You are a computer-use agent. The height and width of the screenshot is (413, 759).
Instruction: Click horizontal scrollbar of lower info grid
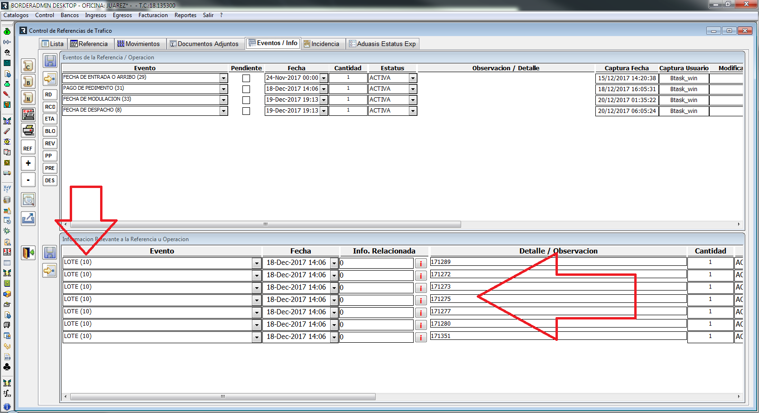tap(223, 396)
